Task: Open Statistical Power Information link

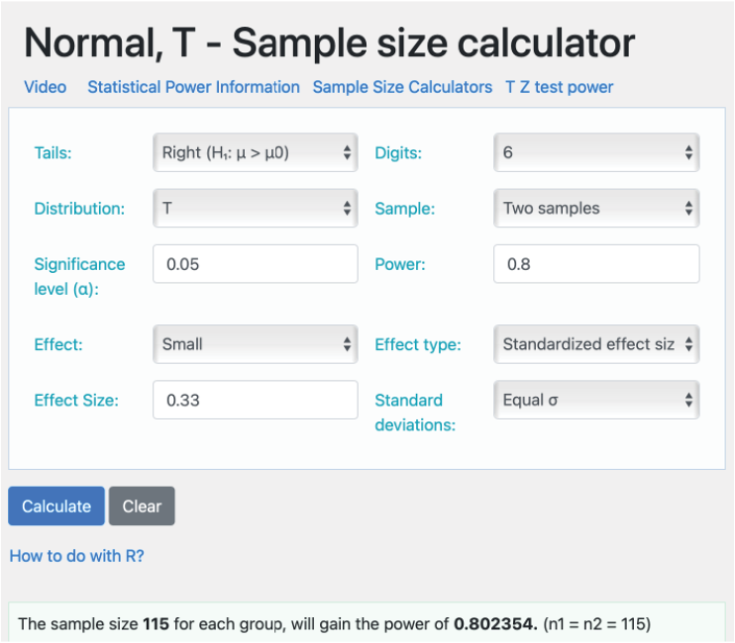Action: (193, 87)
